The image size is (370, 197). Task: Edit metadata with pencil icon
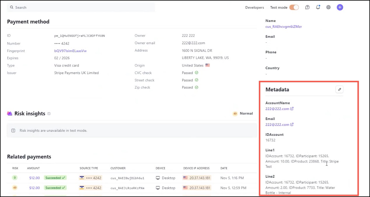pyautogui.click(x=339, y=90)
